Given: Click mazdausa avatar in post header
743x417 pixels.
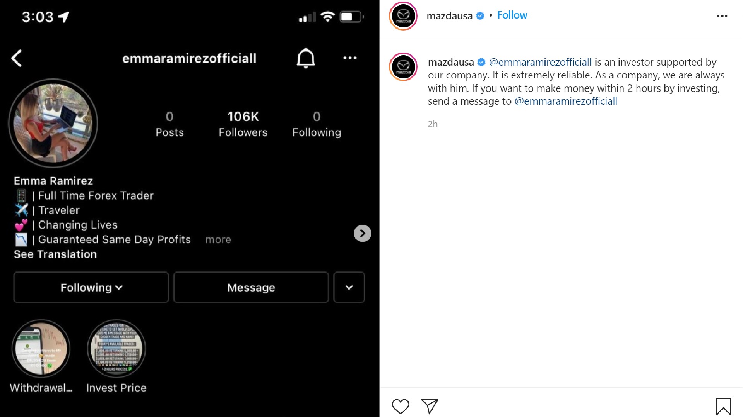Looking at the screenshot, I should 403,16.
